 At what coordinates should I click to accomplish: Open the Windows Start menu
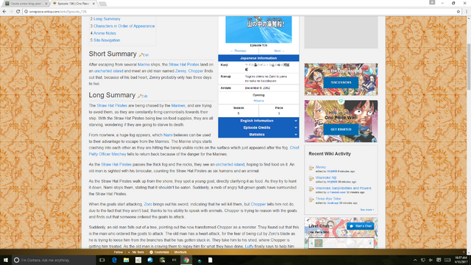tap(6, 260)
